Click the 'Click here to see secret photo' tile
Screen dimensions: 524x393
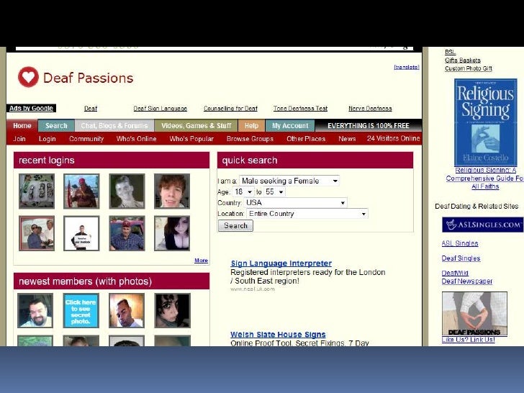(81, 311)
